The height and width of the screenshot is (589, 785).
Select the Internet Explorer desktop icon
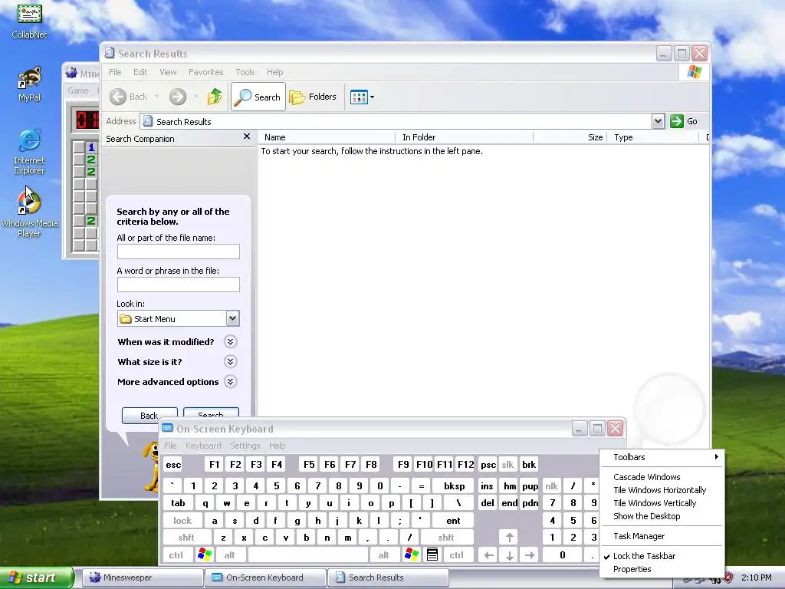[29, 152]
